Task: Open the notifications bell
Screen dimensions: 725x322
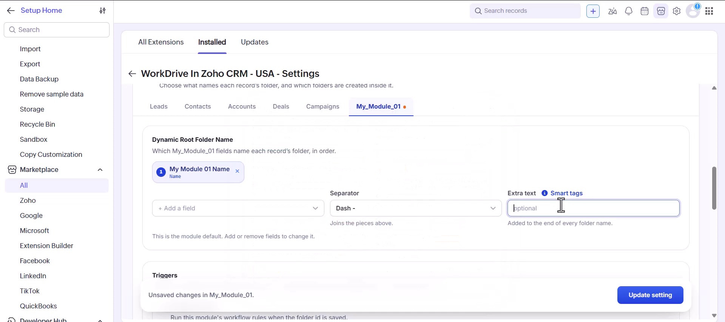Action: pos(629,11)
